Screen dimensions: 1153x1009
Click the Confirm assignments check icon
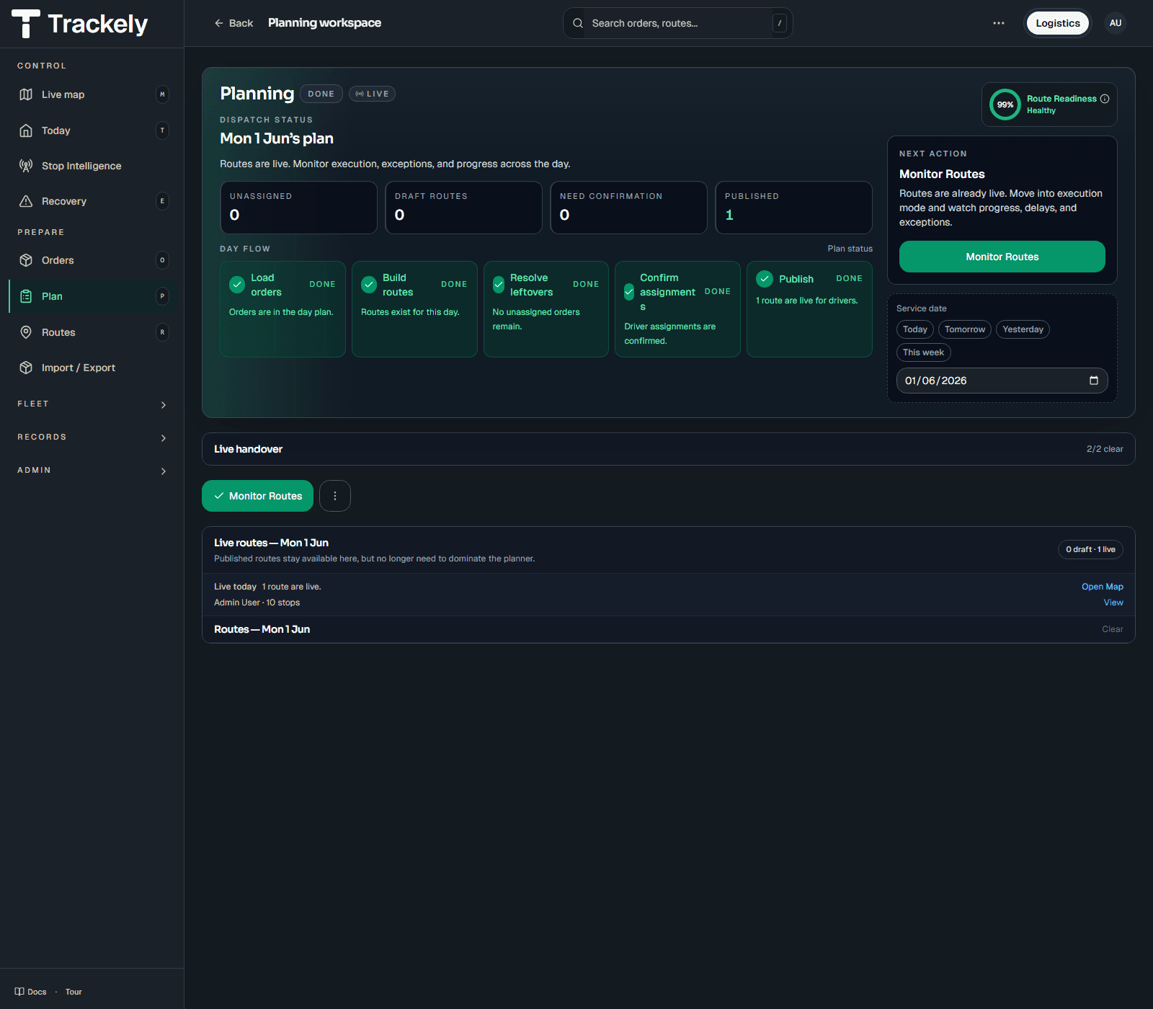[x=629, y=292]
